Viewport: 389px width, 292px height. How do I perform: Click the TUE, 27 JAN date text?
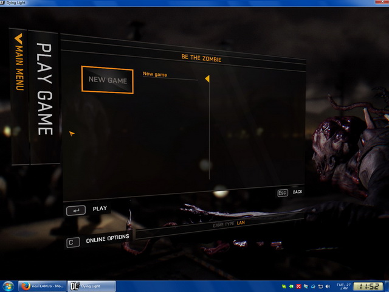coord(343,287)
